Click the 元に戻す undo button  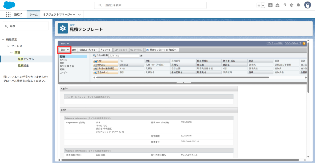coord(121,50)
